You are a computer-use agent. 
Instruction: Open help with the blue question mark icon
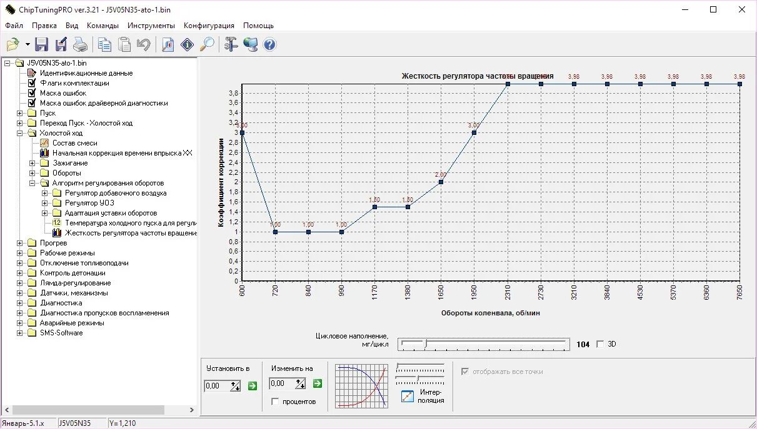click(269, 44)
